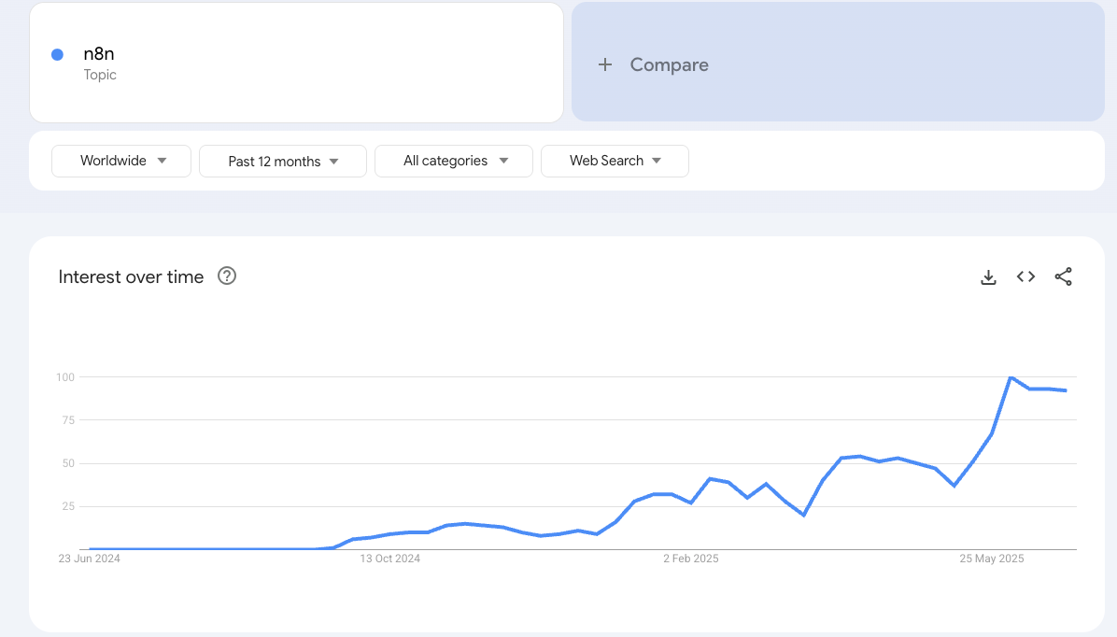Download the interest over time CSV
Viewport: 1117px width, 637px height.
[x=988, y=277]
